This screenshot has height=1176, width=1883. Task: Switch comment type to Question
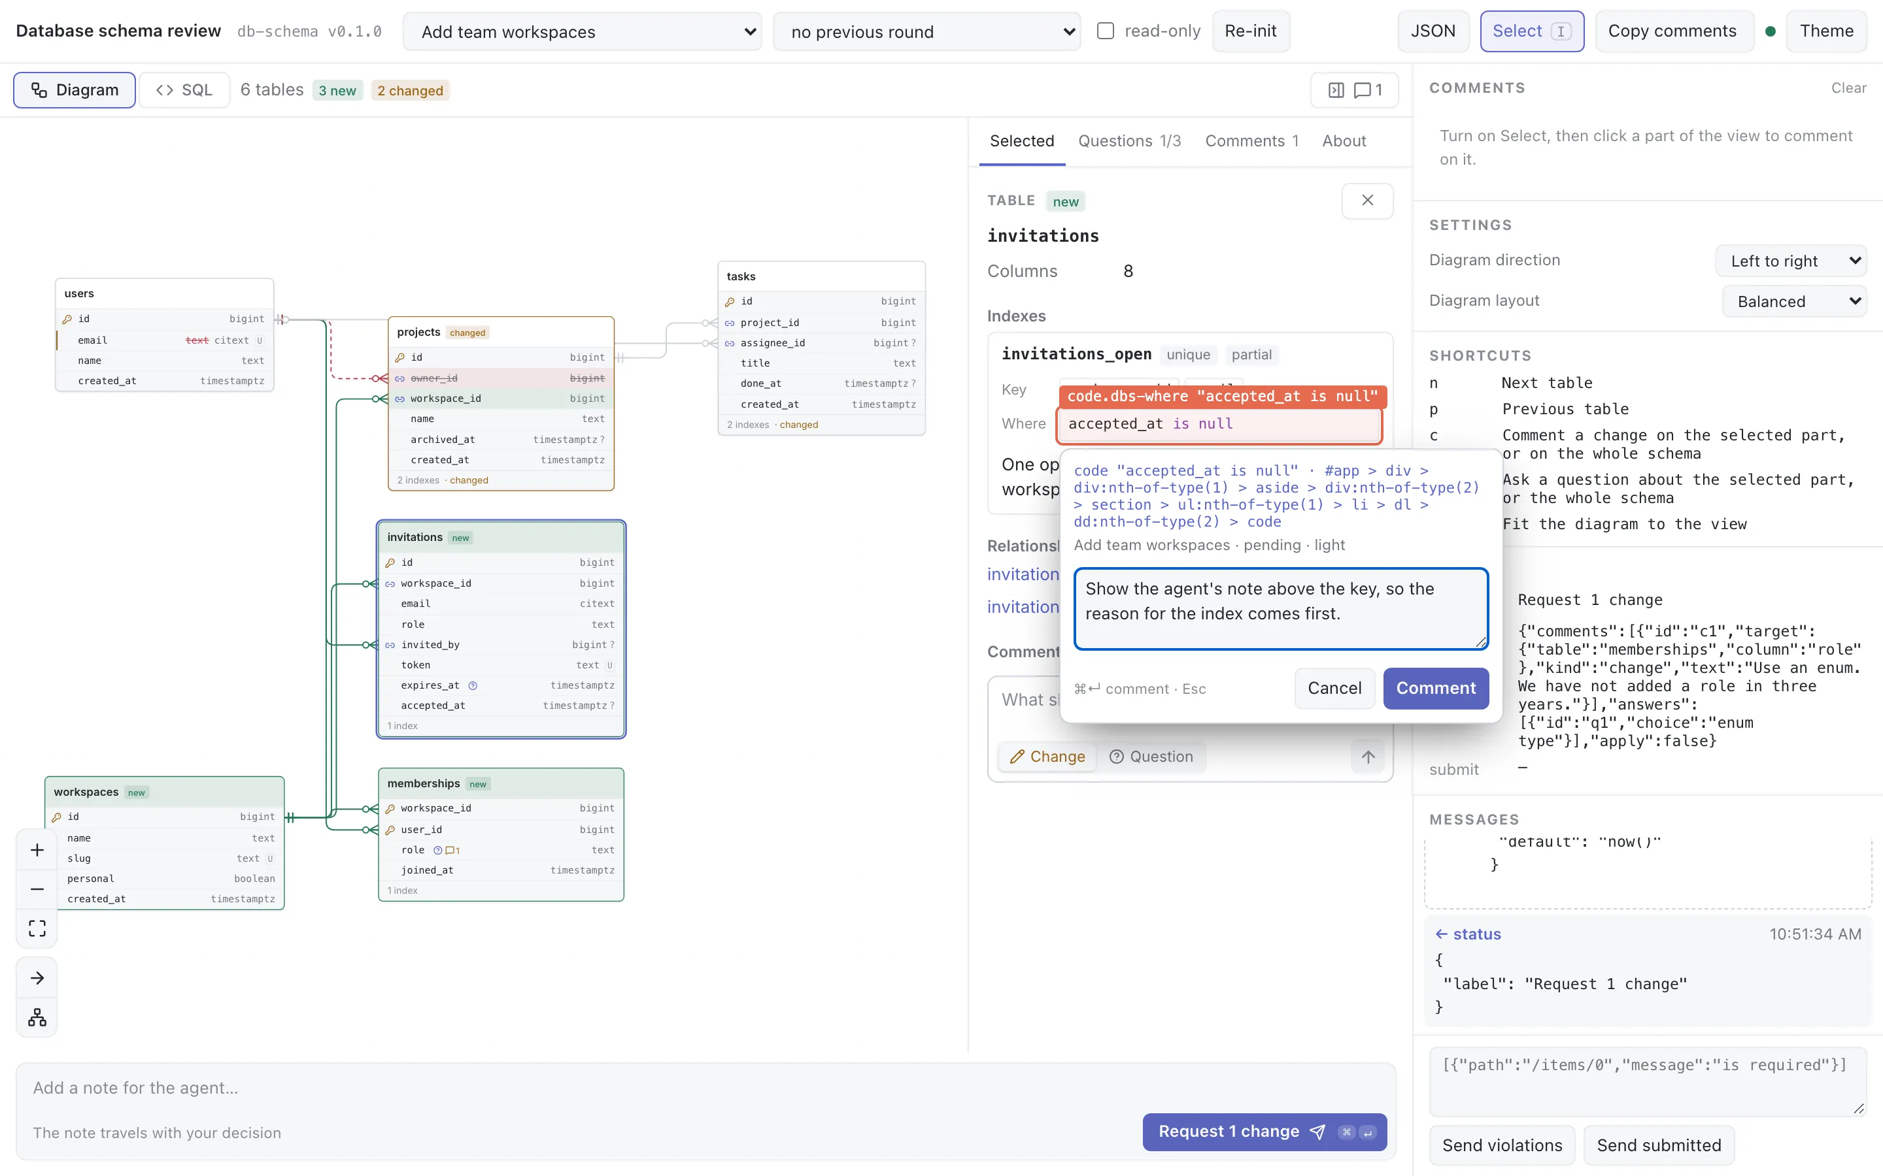click(x=1151, y=757)
